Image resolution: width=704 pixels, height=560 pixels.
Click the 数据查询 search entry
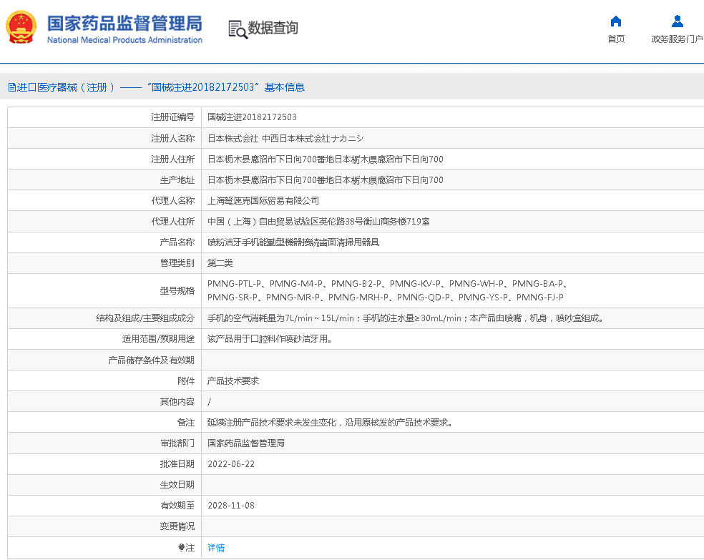pyautogui.click(x=272, y=29)
